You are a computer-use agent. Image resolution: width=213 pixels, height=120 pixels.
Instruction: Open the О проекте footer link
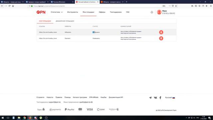(x=40, y=97)
